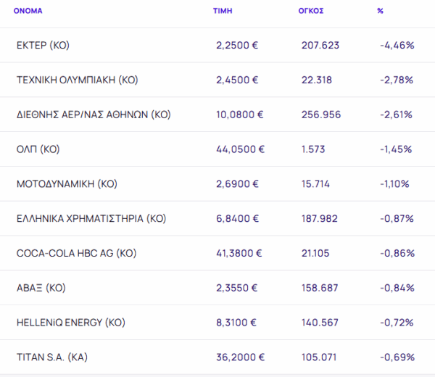435x377 pixels.
Task: Click the volume 140.567
Action: [x=320, y=323]
